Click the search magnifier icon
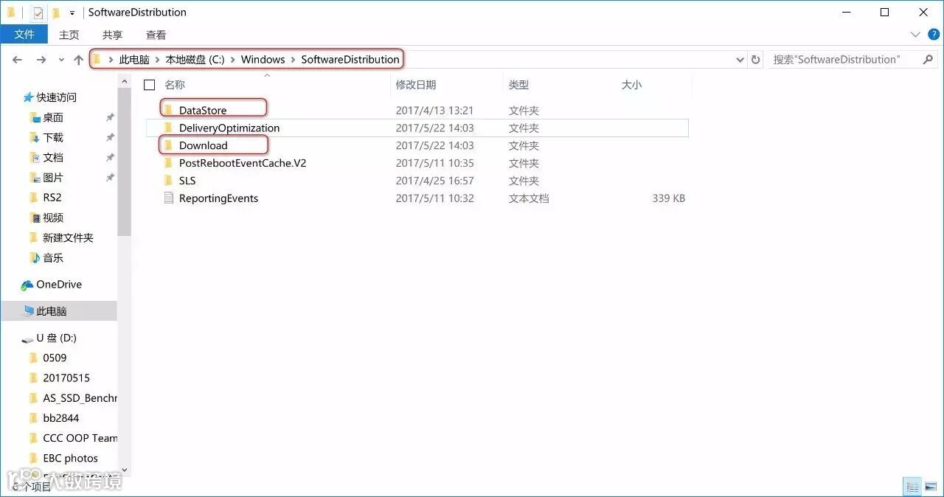Screen dimensions: 944x497 [x=928, y=60]
